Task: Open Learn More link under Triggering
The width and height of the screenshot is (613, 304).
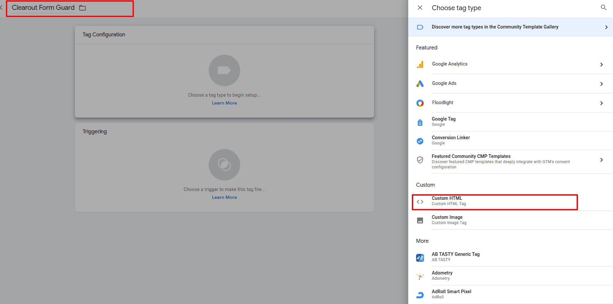Action: (224, 197)
